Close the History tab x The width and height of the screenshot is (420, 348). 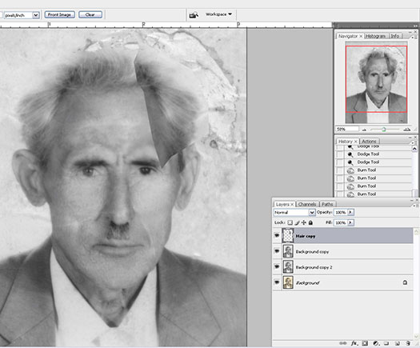pos(356,142)
